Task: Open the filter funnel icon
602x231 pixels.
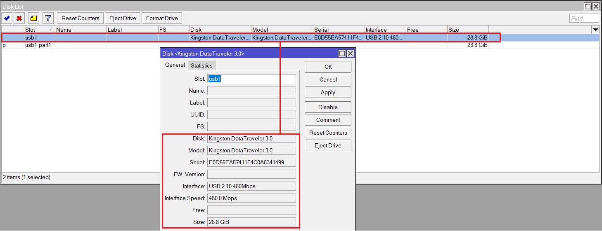Action: click(x=48, y=18)
